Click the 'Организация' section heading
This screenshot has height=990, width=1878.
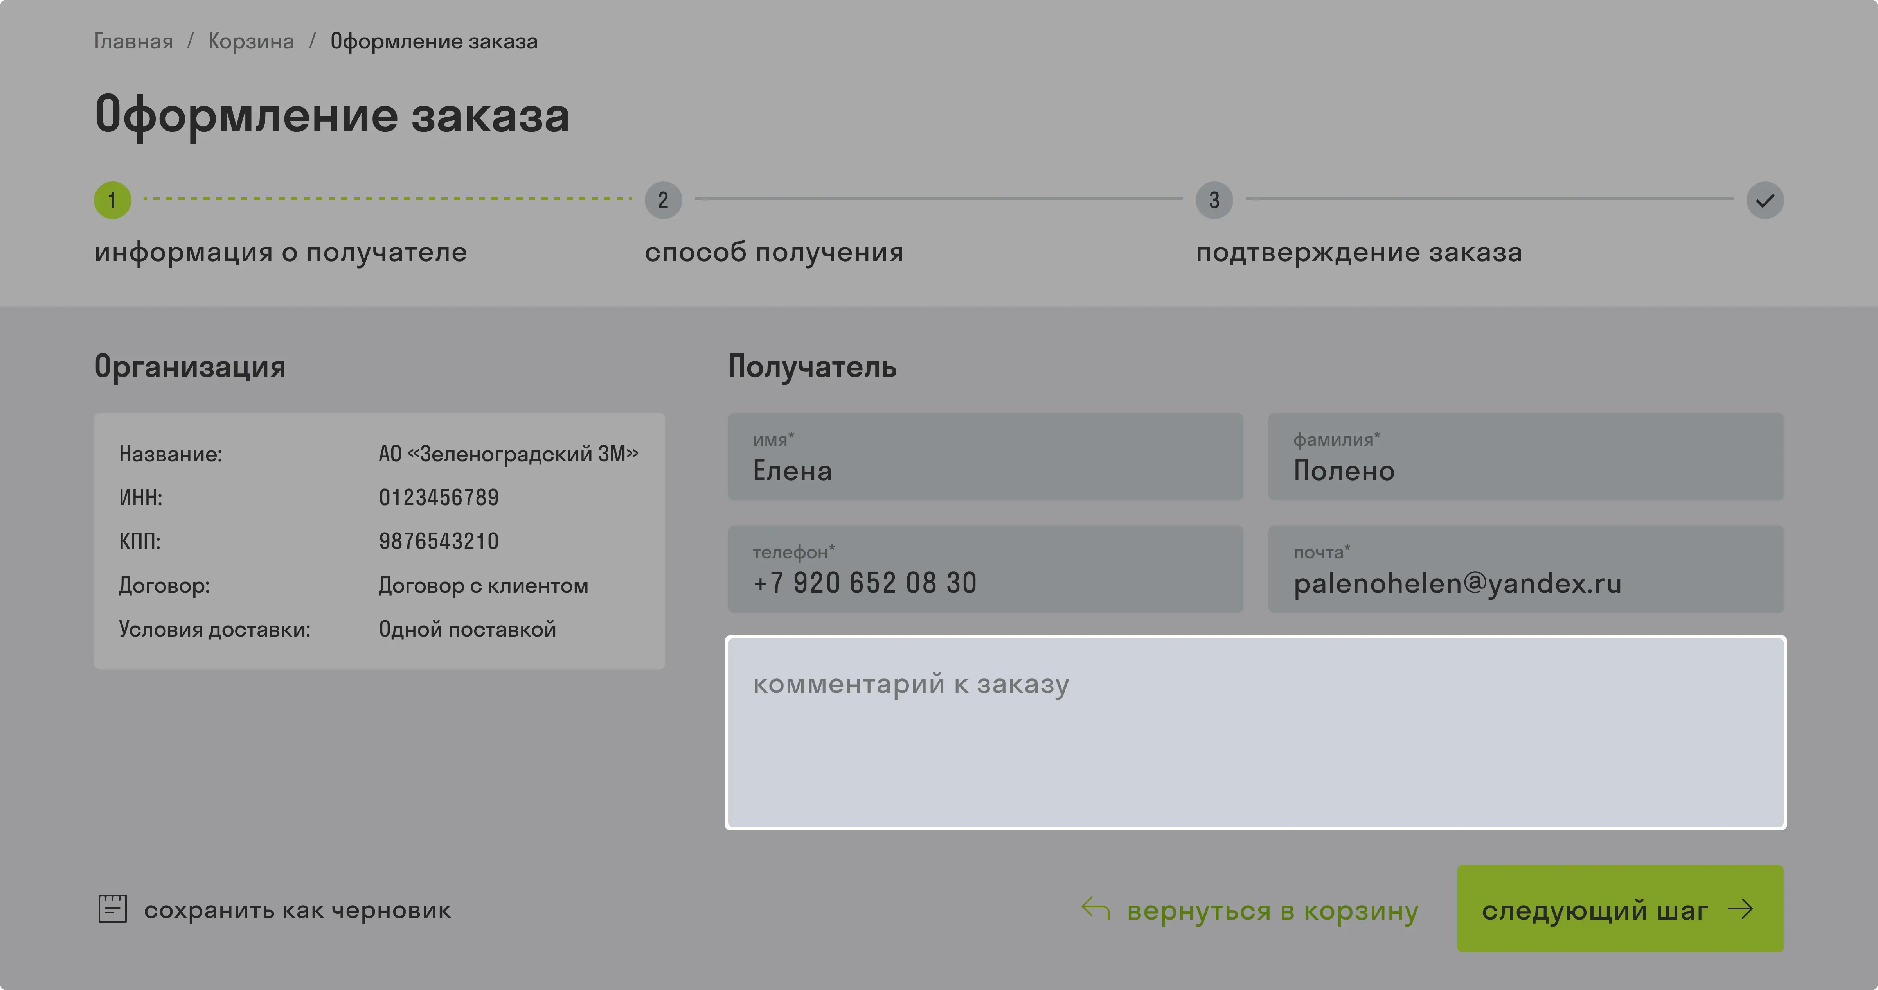pyautogui.click(x=189, y=366)
